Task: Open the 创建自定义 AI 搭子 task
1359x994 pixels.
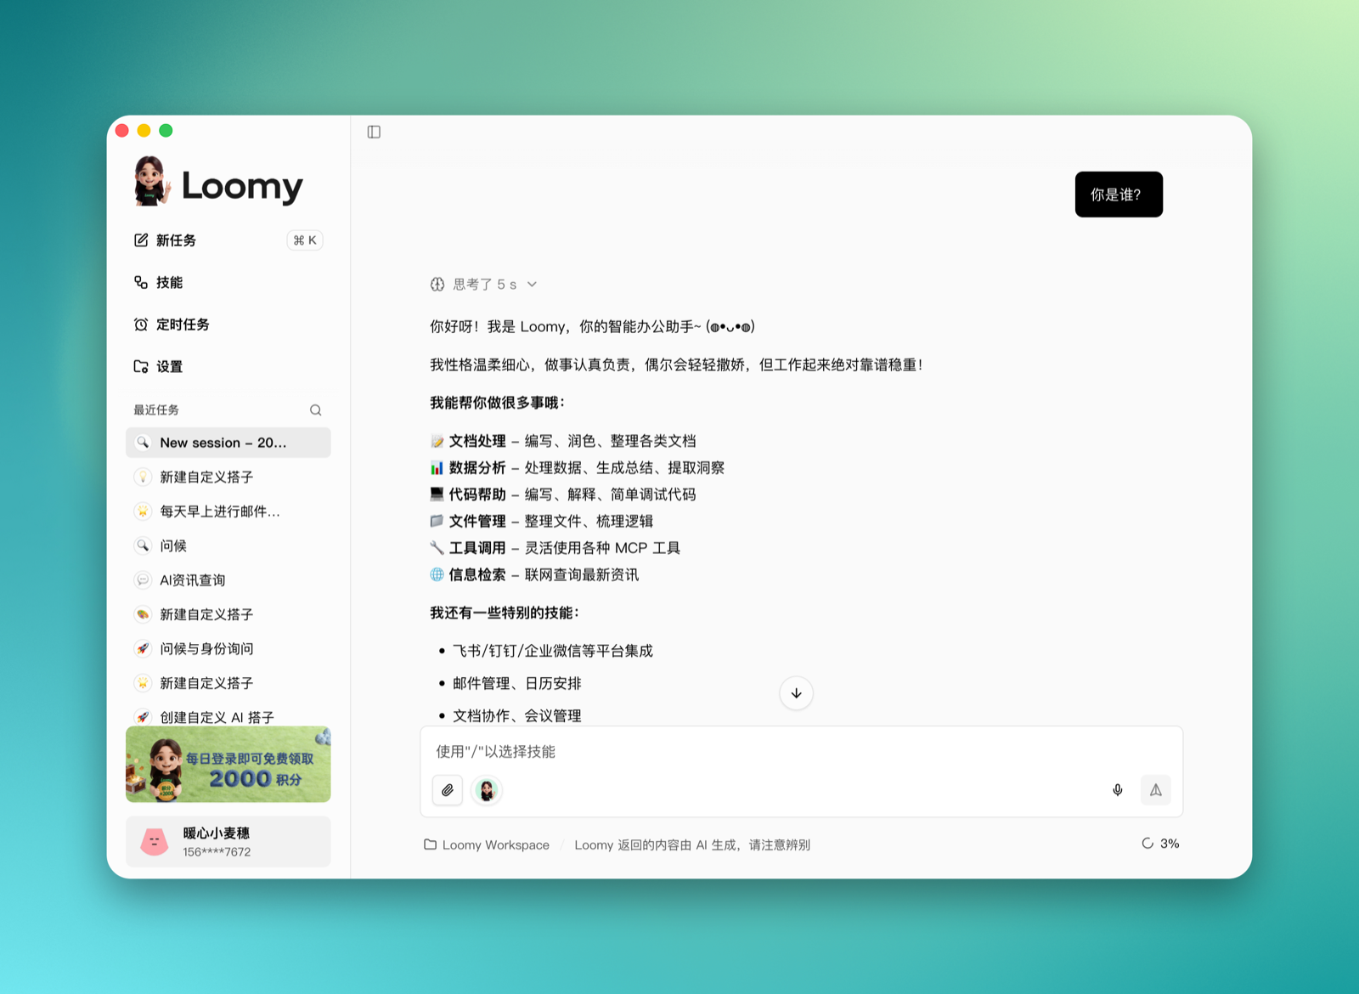Action: click(x=228, y=717)
